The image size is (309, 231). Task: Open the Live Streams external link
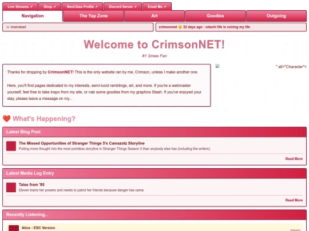click(20, 7)
